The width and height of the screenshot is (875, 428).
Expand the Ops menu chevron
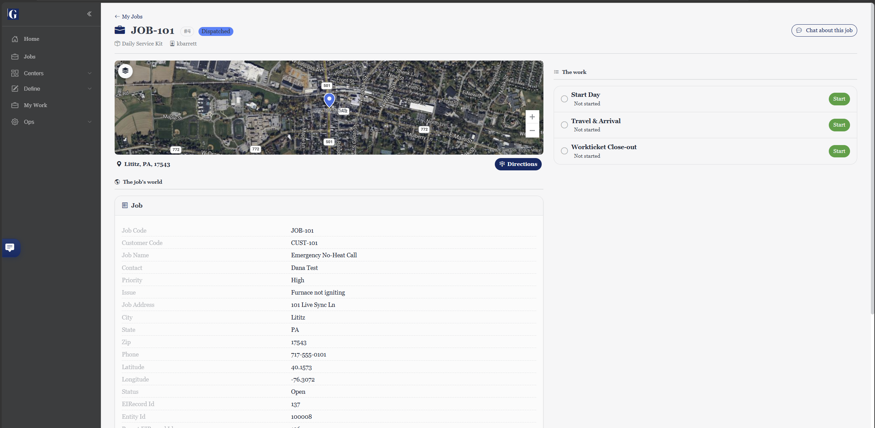tap(90, 122)
